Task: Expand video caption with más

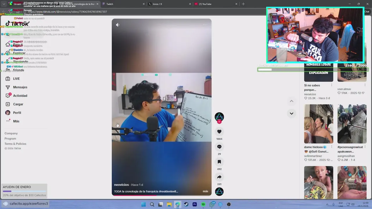Action: pos(205,191)
